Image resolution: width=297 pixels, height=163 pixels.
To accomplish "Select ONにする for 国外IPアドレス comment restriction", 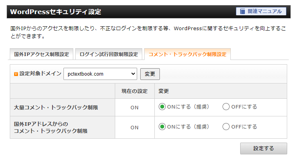I will (162, 127).
